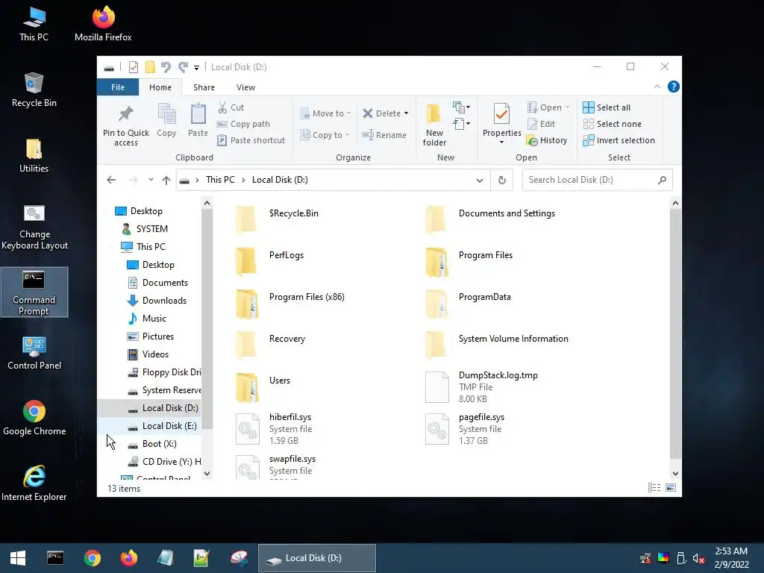Collapse the ribbon with the chevron
The width and height of the screenshot is (764, 573).
(x=657, y=87)
